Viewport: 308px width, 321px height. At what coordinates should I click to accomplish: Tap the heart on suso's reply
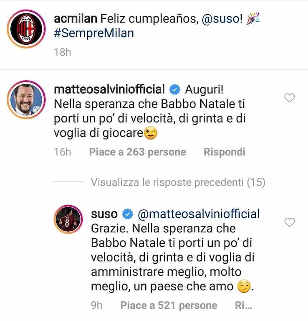point(289,222)
